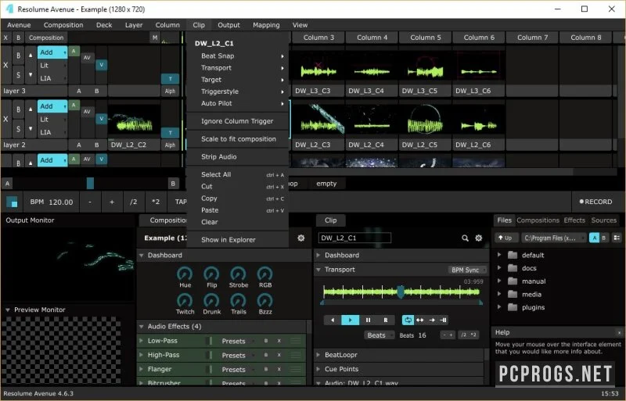Viewport: 626px width, 401px height.
Task: Expand the Cue Points section
Action: 318,369
